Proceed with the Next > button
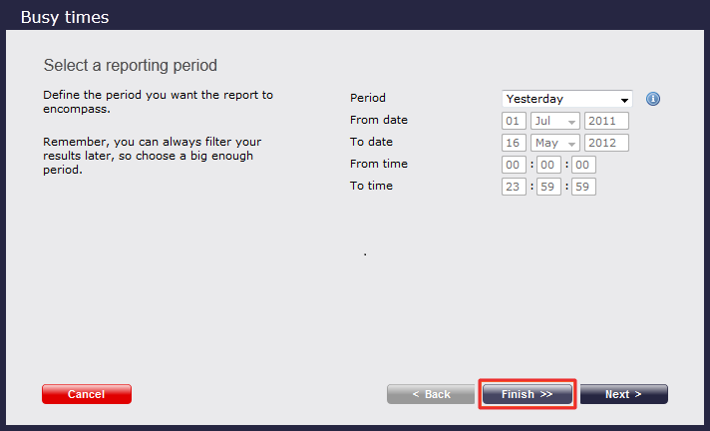The height and width of the screenshot is (431, 710). (x=623, y=394)
